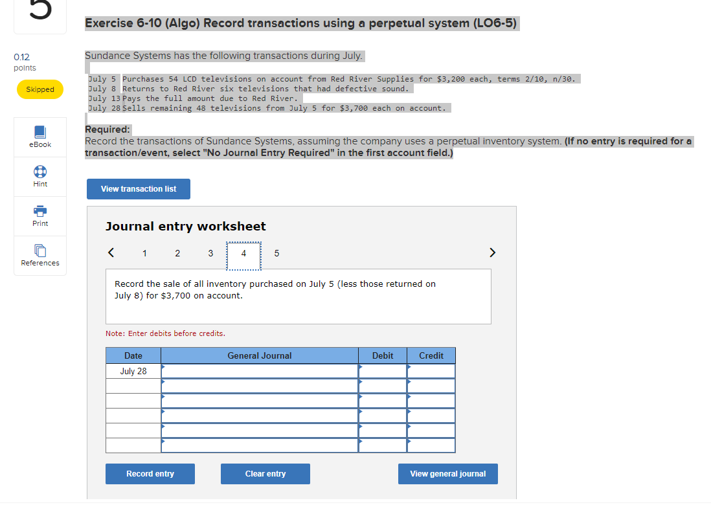Open the eBook sidebar icon
711x505 pixels.
[x=39, y=136]
